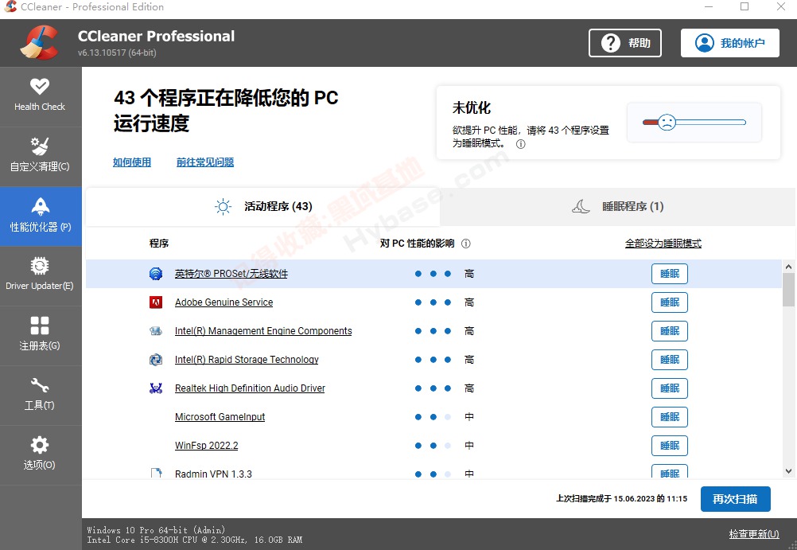Open 英特尔 PROSet/无线软件 program link
Image resolution: width=797 pixels, height=550 pixels.
(231, 274)
